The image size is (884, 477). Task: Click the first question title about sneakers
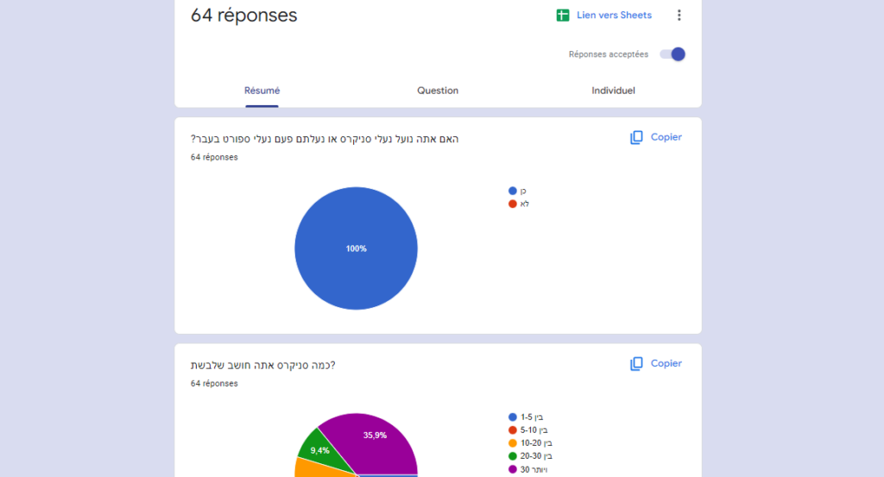(325, 139)
